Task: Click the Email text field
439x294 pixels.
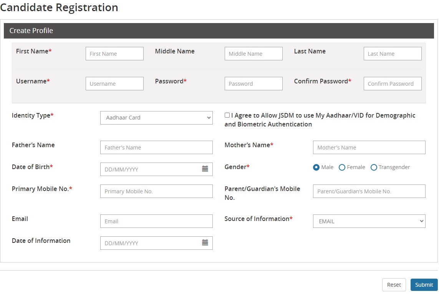Action: pos(156,221)
